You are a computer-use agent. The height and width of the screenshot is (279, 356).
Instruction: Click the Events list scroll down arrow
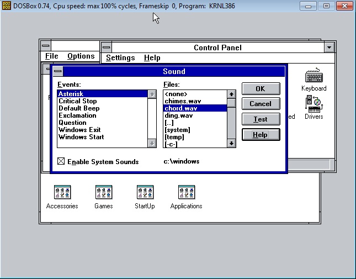pos(152,143)
